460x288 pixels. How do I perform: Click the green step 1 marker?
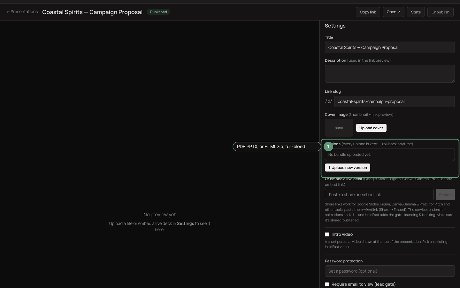point(328,147)
